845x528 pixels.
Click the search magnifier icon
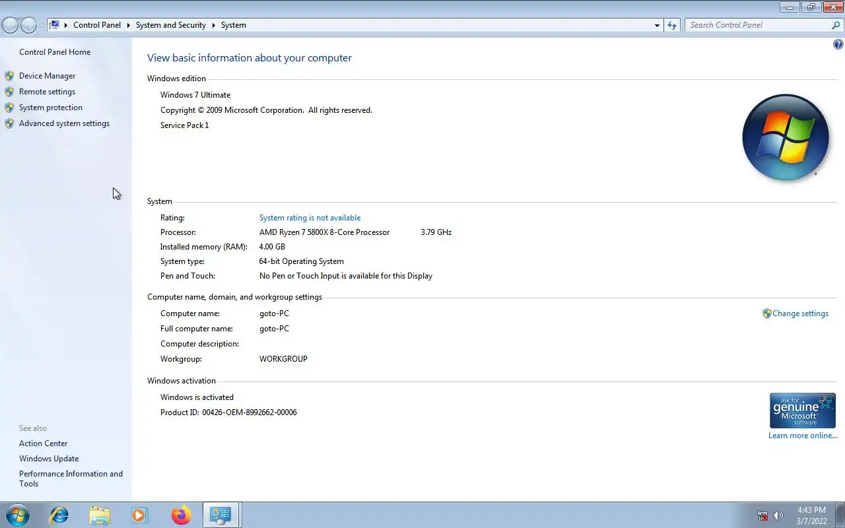tap(836, 25)
